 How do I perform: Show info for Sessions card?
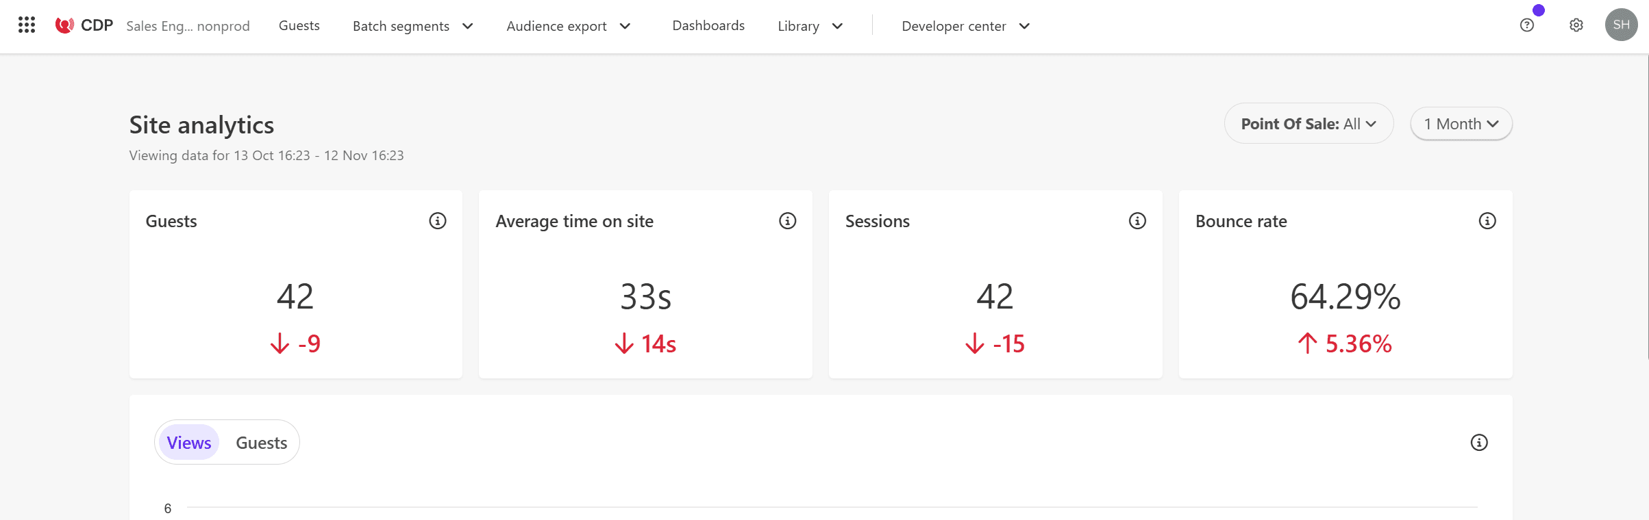1137,221
